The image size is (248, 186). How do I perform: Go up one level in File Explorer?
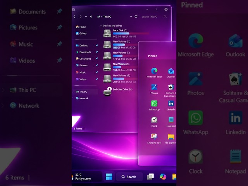(91, 17)
